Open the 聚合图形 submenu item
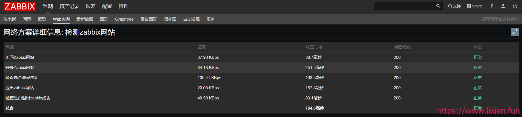Screen dimensions: 522x117 point(149,19)
